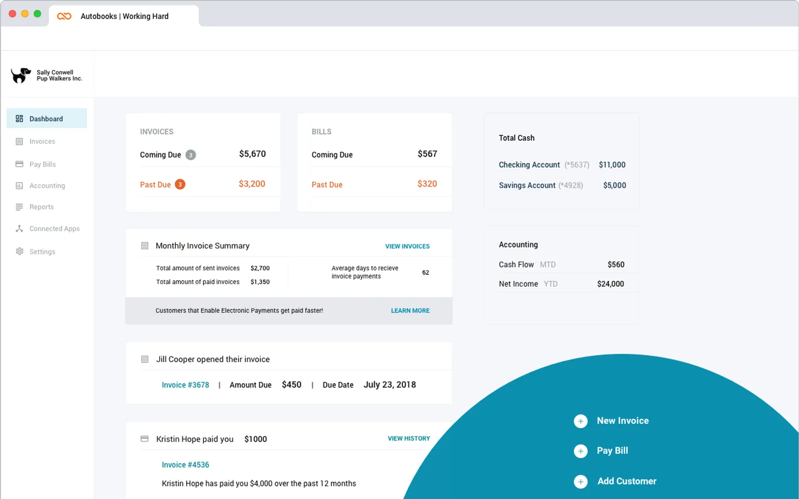
Task: Click the VIEW INVOICES link
Action: (x=407, y=246)
